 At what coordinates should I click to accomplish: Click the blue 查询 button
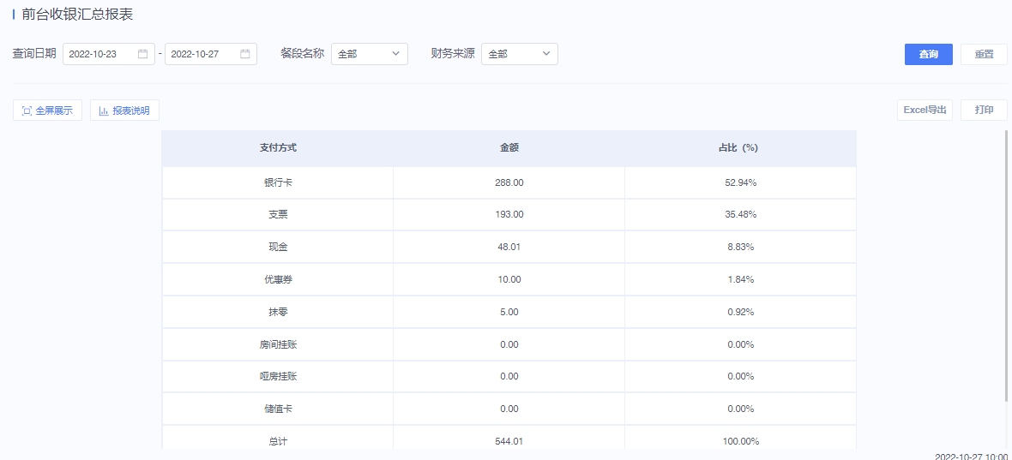(929, 54)
